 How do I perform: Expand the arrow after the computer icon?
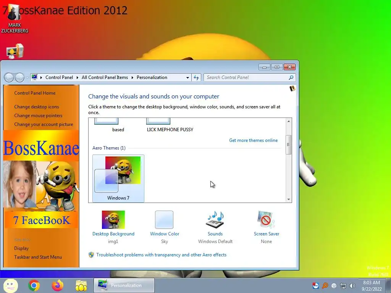pyautogui.click(x=41, y=77)
